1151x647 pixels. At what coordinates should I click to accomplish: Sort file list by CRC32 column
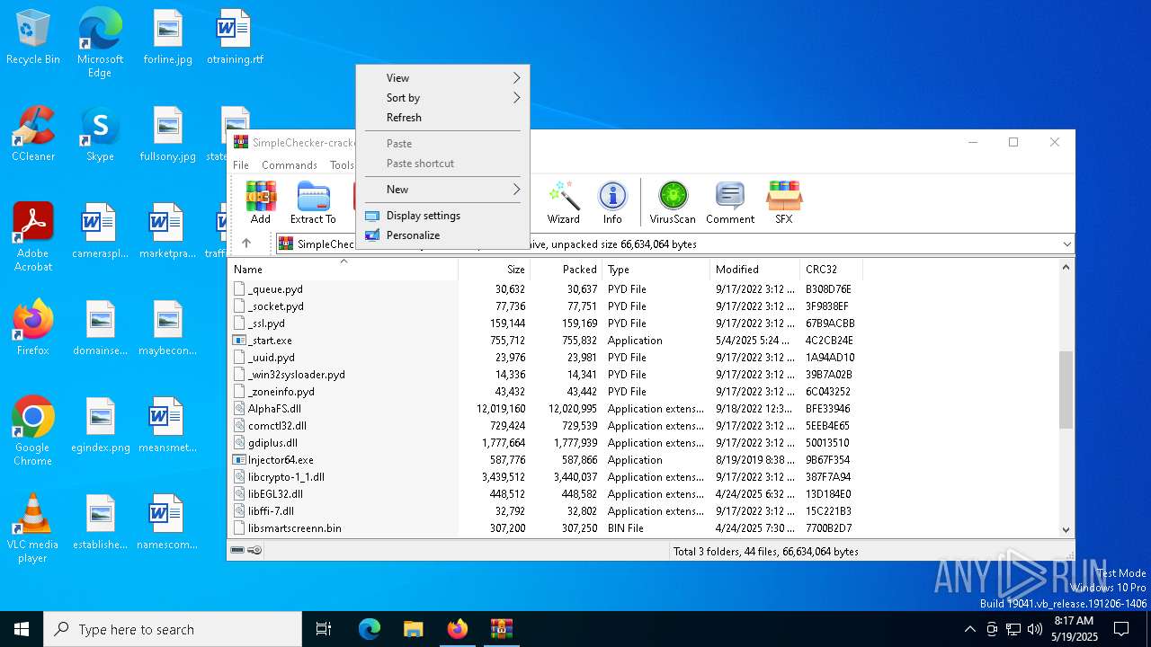(831, 270)
